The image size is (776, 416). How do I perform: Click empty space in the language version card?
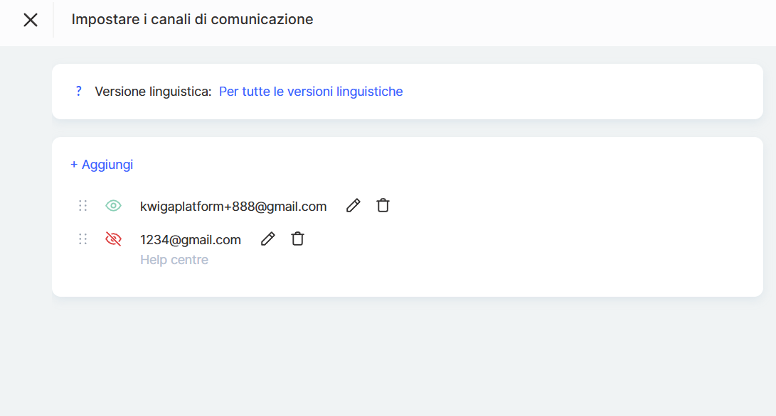583,92
